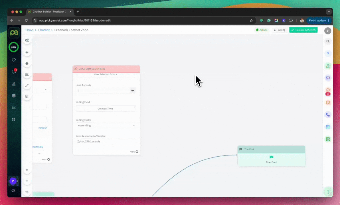Image resolution: width=340 pixels, height=205 pixels.
Task: Expand the Sorting Field Created Time selector
Action: coord(105,108)
